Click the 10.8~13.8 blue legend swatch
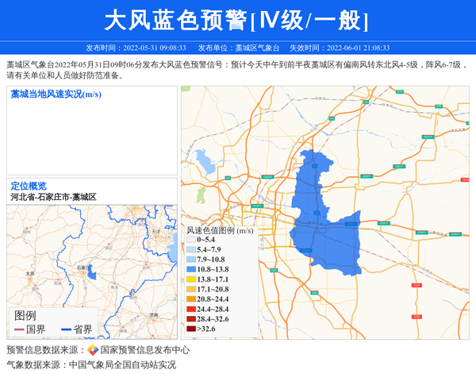Viewport: 476px width, 374px height. tap(190, 269)
